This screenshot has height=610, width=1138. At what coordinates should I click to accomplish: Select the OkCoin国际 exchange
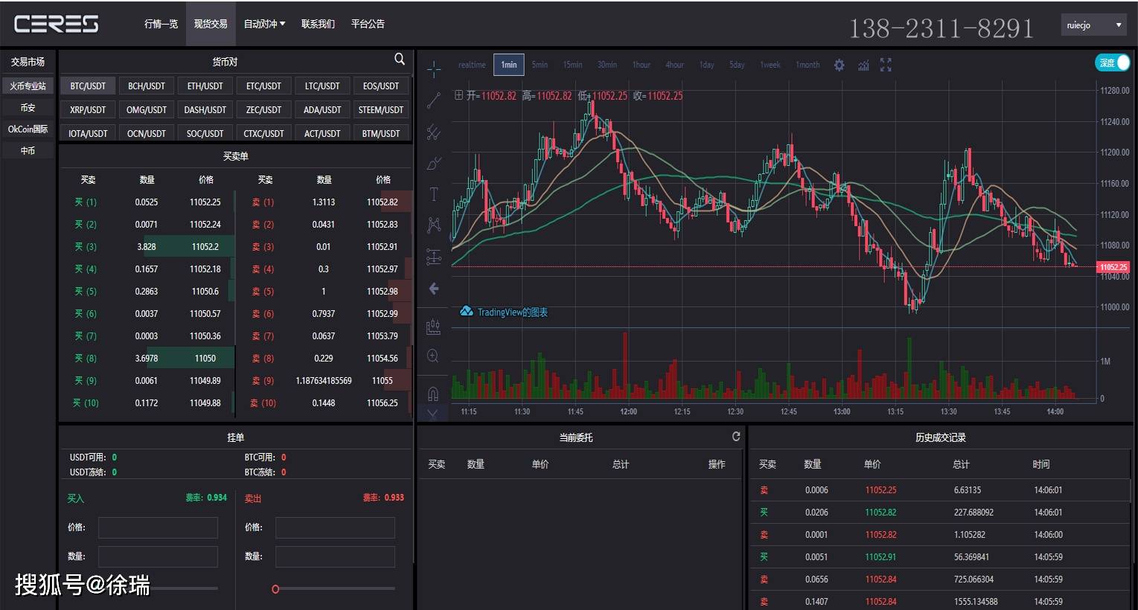(28, 129)
